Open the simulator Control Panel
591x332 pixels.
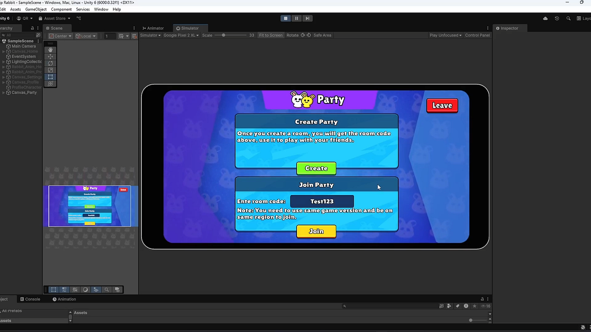click(x=477, y=35)
